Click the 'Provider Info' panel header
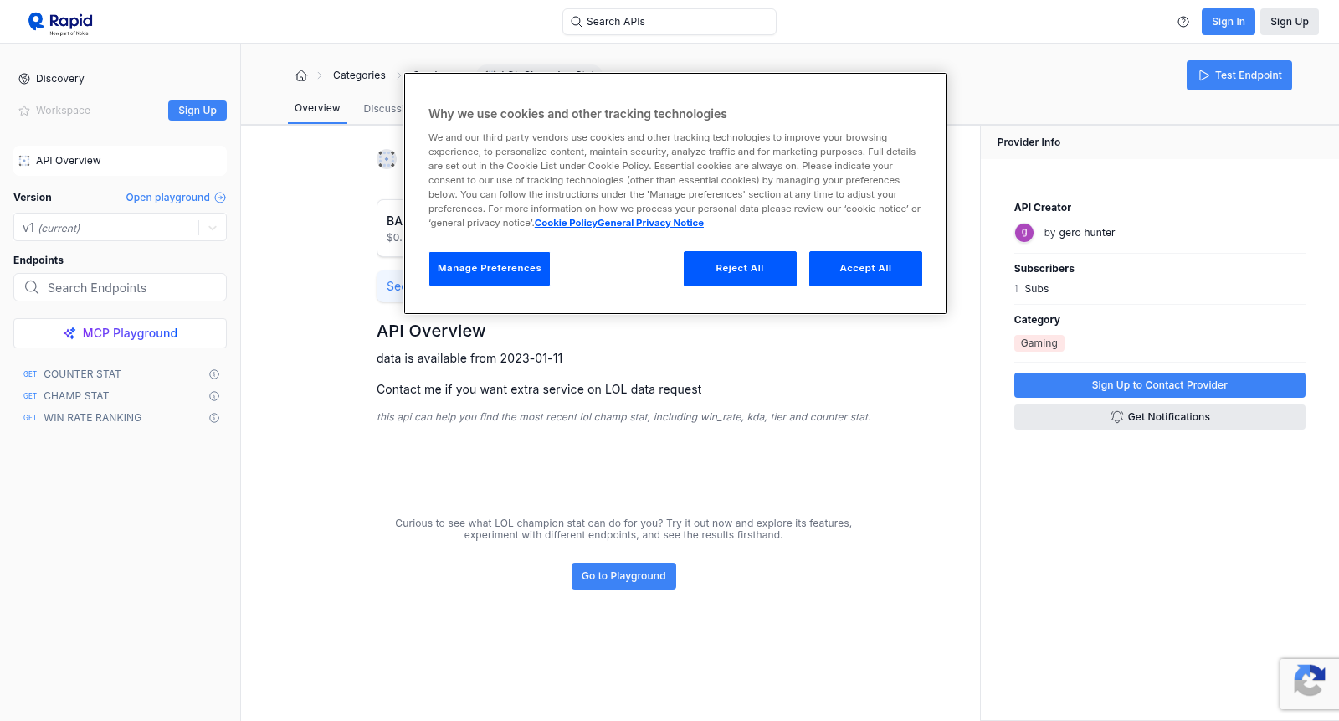Screen dimensions: 1339x721 point(1029,142)
